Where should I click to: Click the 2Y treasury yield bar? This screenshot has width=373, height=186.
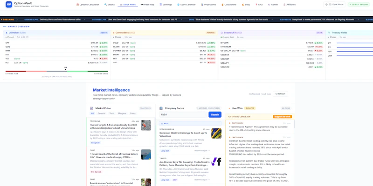point(355,43)
